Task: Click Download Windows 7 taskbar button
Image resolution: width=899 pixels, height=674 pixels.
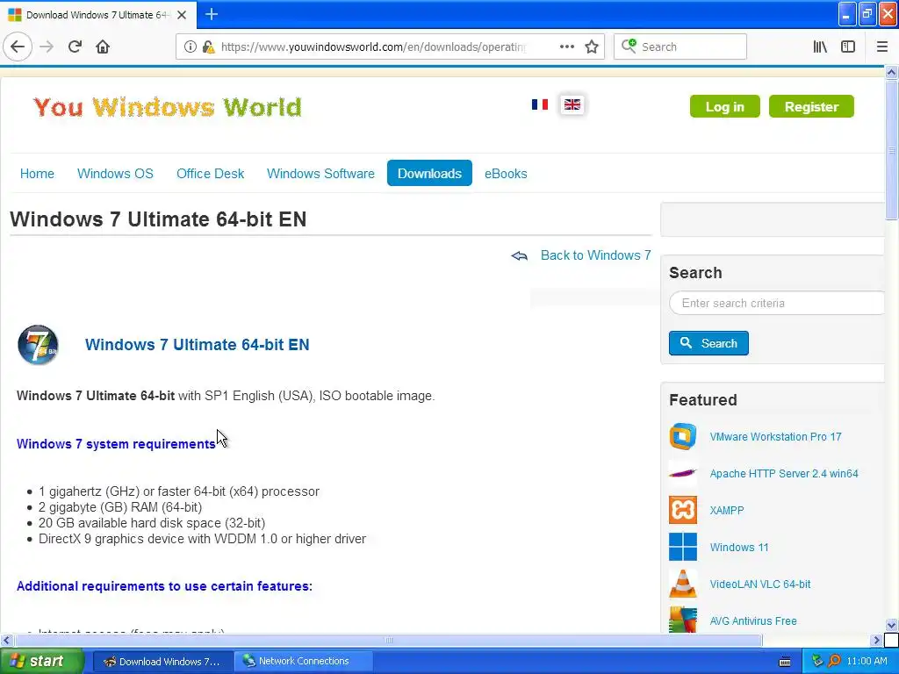Action: (x=162, y=661)
